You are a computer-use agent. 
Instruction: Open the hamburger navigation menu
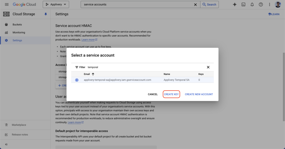pyautogui.click(x=7, y=4)
